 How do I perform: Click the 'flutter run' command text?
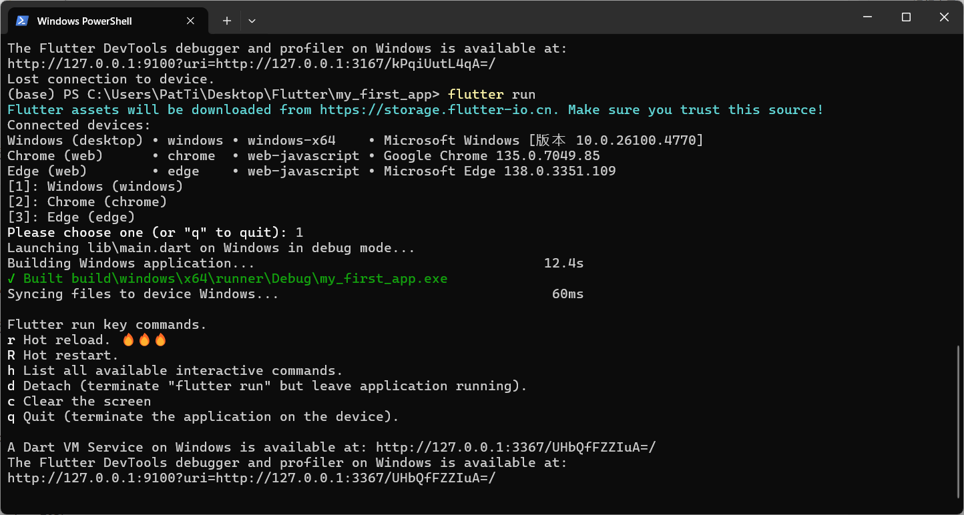[x=492, y=94]
